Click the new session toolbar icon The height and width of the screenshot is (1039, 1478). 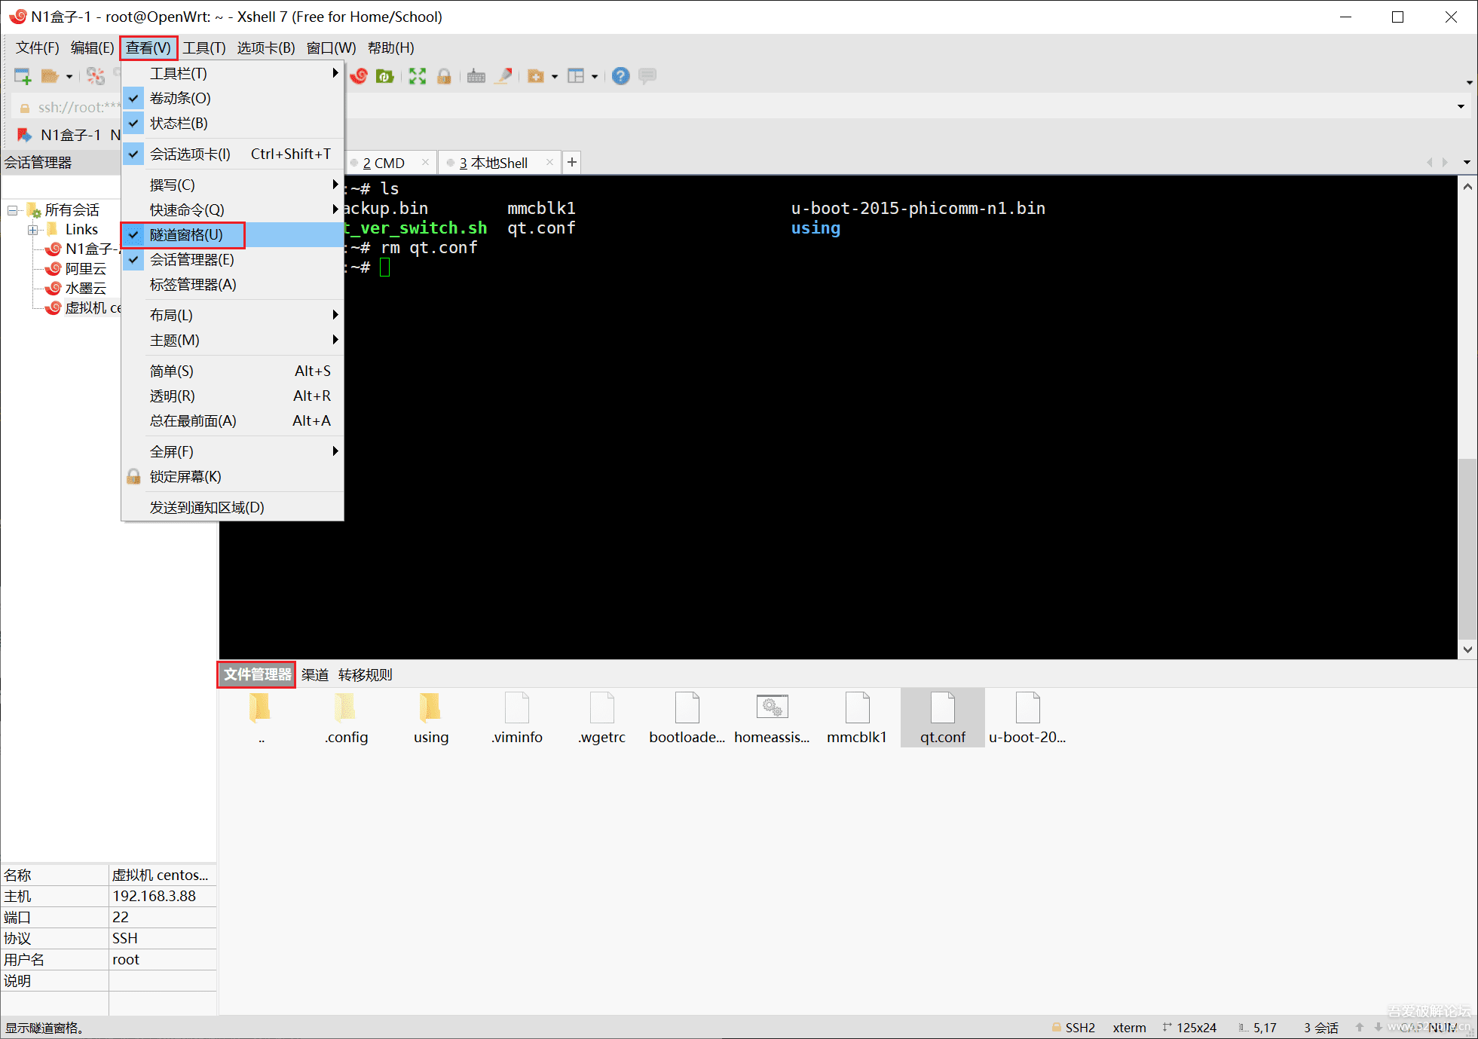click(x=23, y=76)
